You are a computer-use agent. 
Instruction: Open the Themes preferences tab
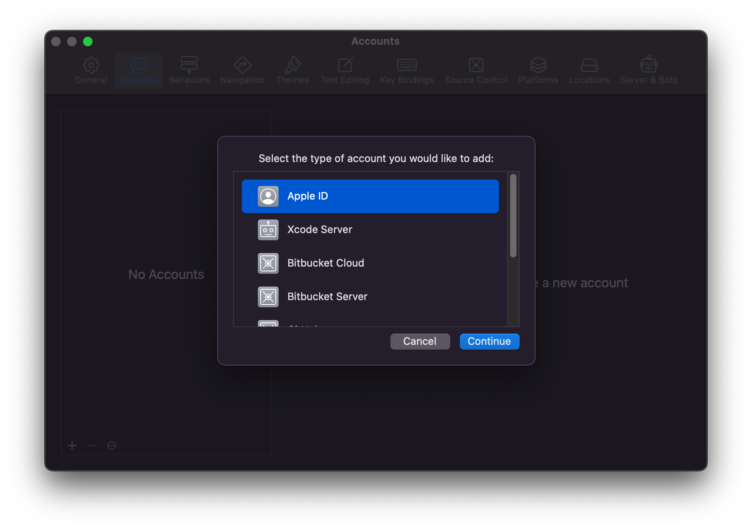[x=292, y=71]
